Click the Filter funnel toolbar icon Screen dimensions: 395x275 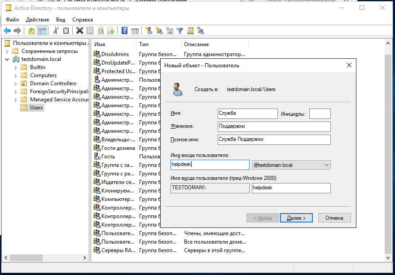(x=180, y=31)
